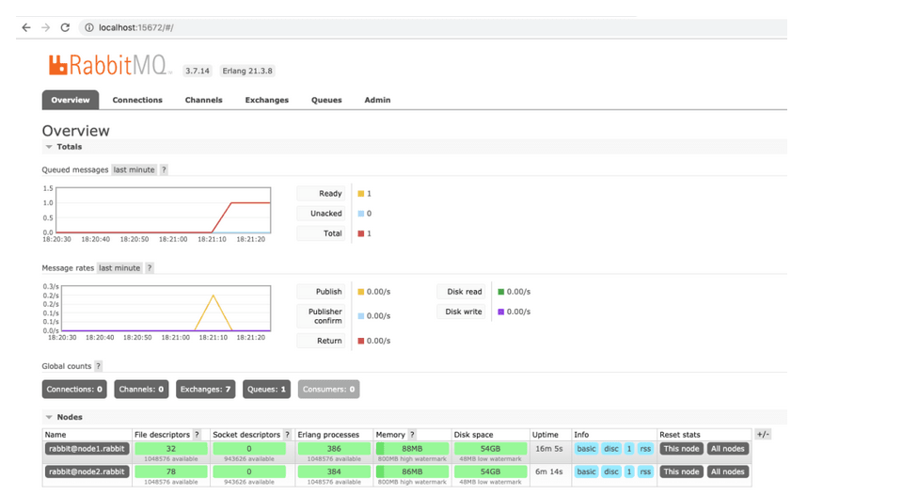
Task: Click the Return legend label
Action: coord(321,341)
